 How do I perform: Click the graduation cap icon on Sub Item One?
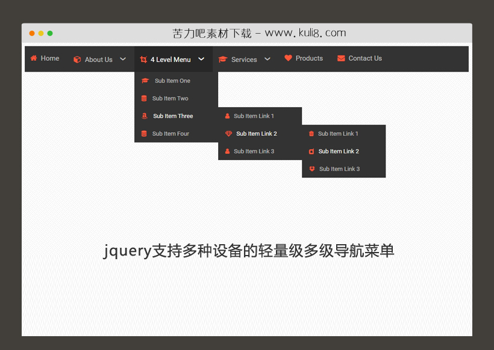(145, 80)
